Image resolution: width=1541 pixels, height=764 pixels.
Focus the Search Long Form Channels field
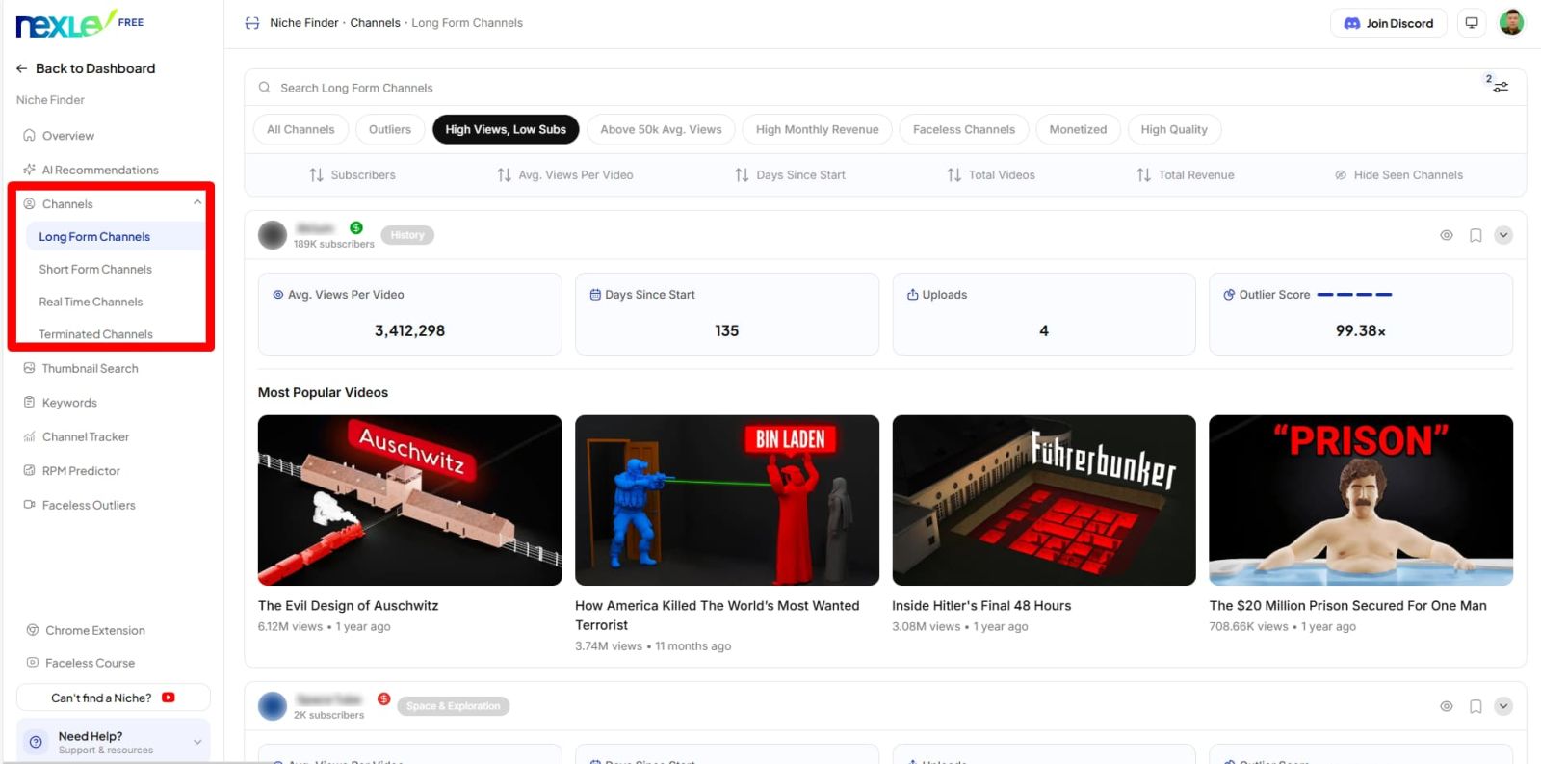pos(867,88)
